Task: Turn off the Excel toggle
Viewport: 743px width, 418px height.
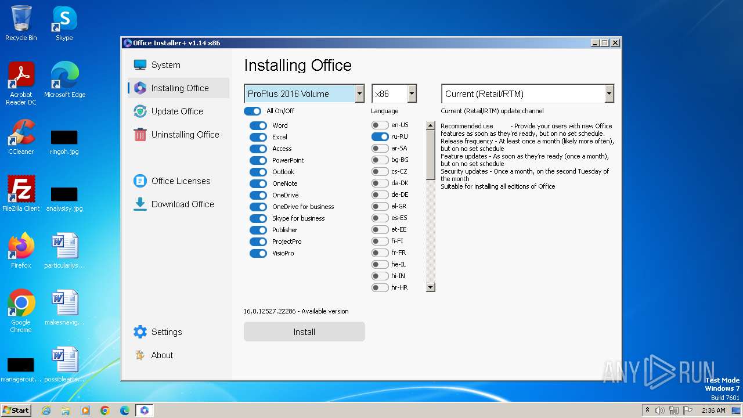Action: click(258, 137)
